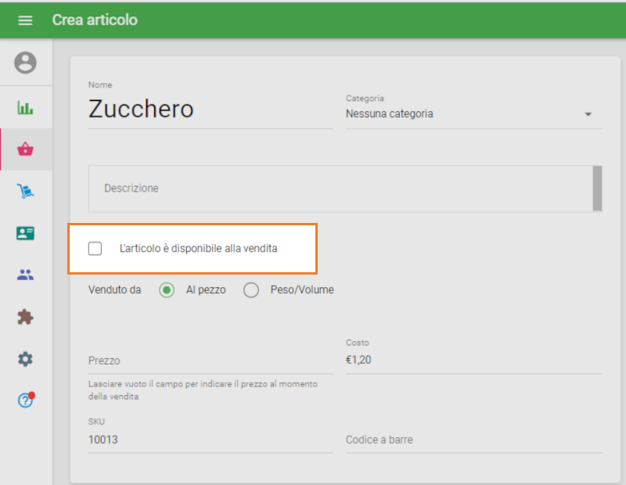Image resolution: width=626 pixels, height=485 pixels.
Task: Open the settings gear icon
Action: (26, 359)
